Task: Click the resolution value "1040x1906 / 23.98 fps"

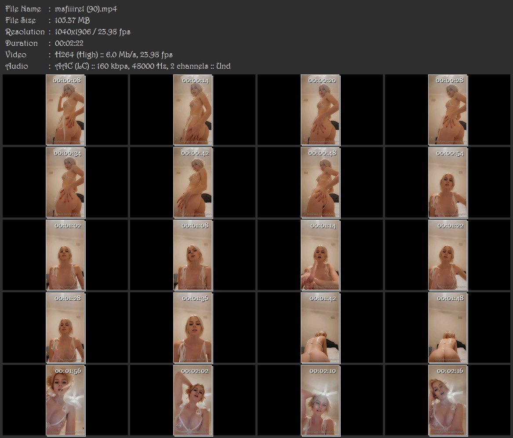Action: (x=93, y=32)
